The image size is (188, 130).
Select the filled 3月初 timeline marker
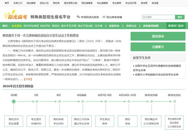click(14, 101)
